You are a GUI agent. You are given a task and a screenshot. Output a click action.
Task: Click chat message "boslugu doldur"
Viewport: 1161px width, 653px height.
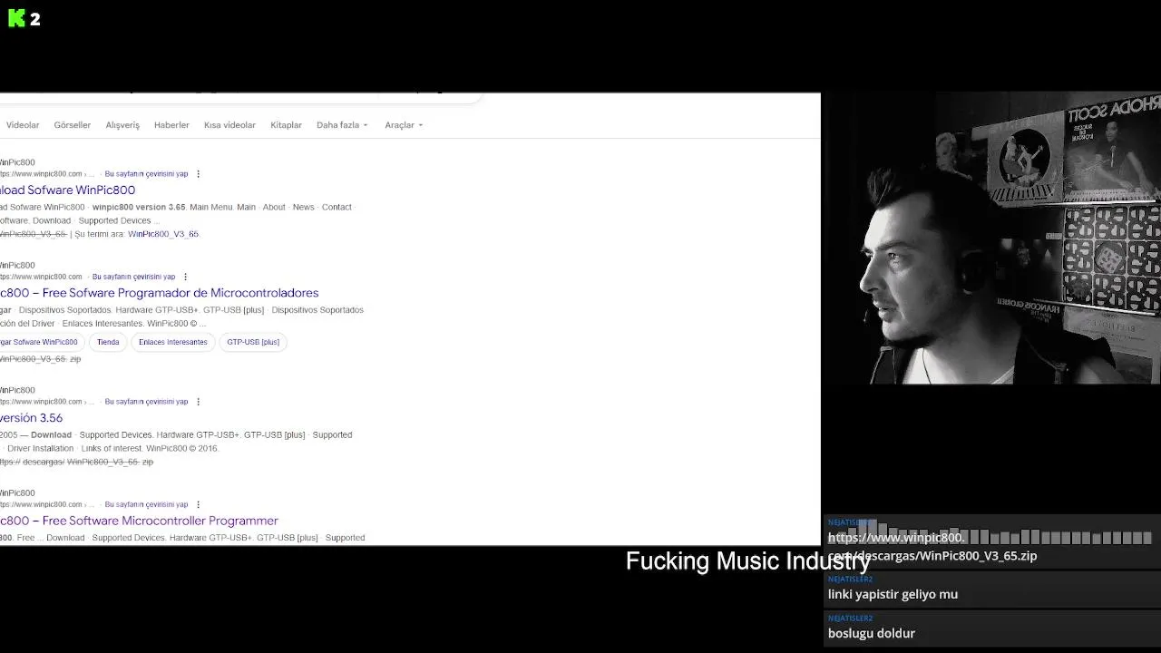click(871, 633)
